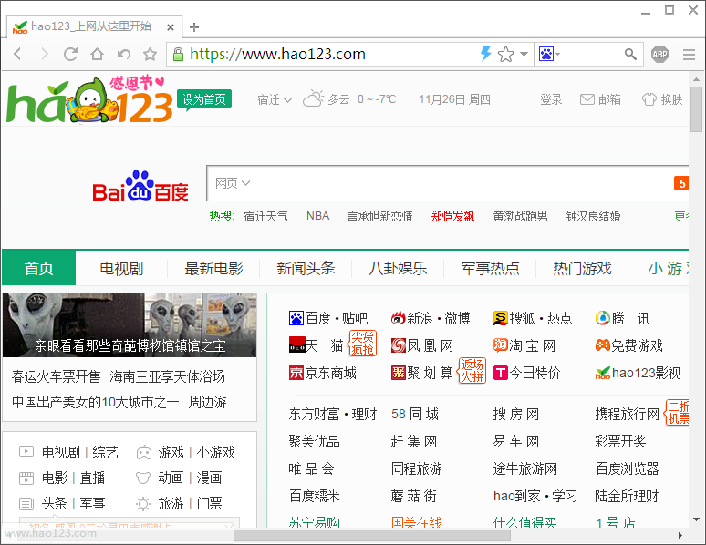Select the 八卦娱乐 navigation tab
This screenshot has width=706, height=545.
[398, 268]
